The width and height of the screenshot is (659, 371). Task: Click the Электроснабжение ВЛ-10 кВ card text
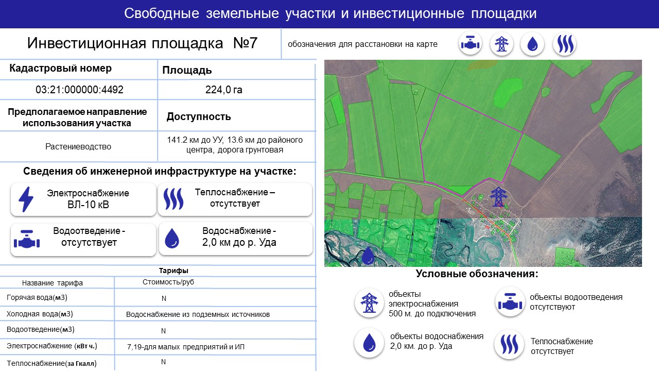click(x=88, y=200)
